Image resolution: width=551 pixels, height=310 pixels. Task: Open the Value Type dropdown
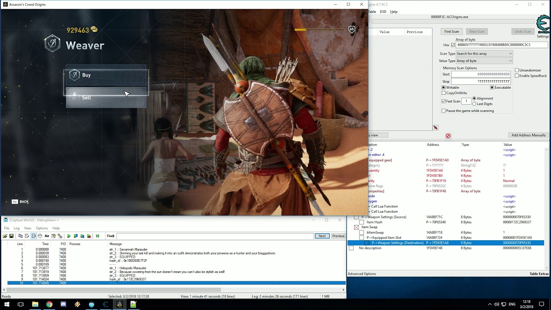[x=484, y=61]
